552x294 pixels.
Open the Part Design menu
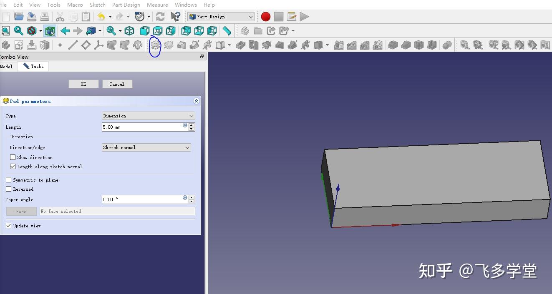126,5
